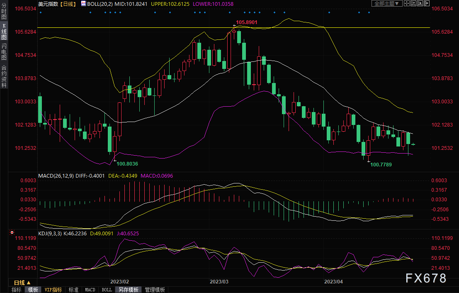This screenshot has width=459, height=293.
Task: Open the 合约资料 side tab
Action: pos(4,76)
